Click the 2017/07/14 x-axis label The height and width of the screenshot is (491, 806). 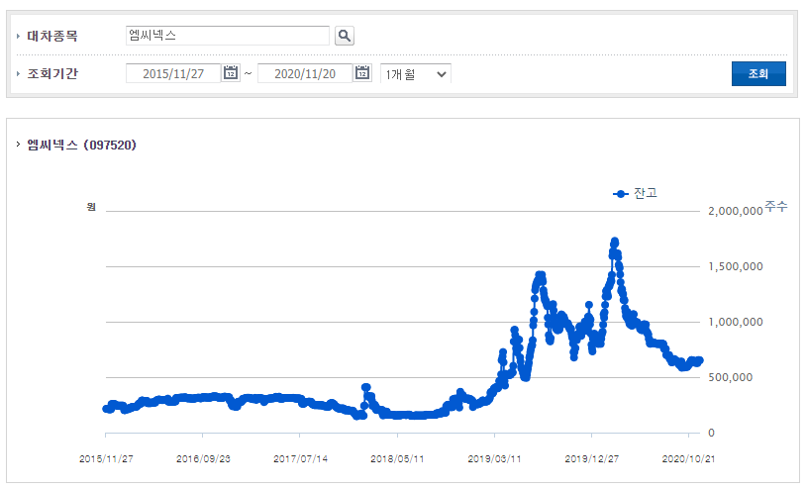300,458
